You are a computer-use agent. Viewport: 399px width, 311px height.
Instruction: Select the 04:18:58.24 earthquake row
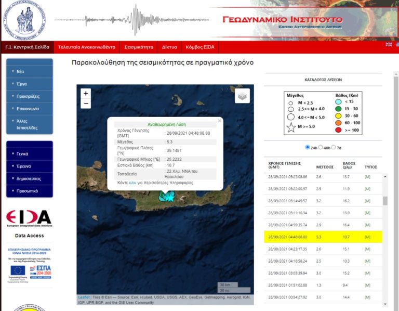click(x=323, y=261)
